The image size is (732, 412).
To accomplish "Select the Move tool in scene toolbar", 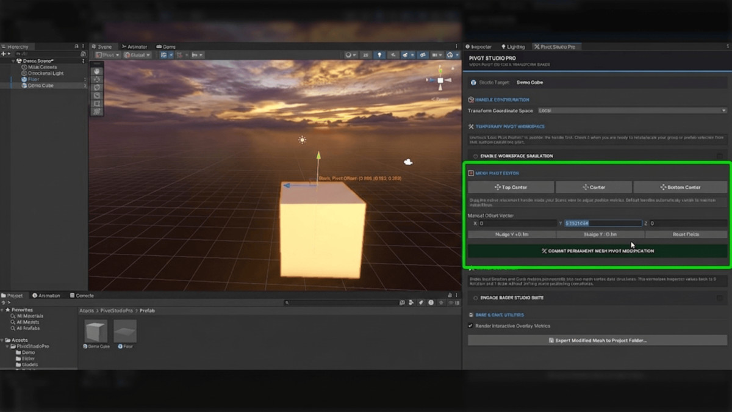I will pyautogui.click(x=97, y=79).
